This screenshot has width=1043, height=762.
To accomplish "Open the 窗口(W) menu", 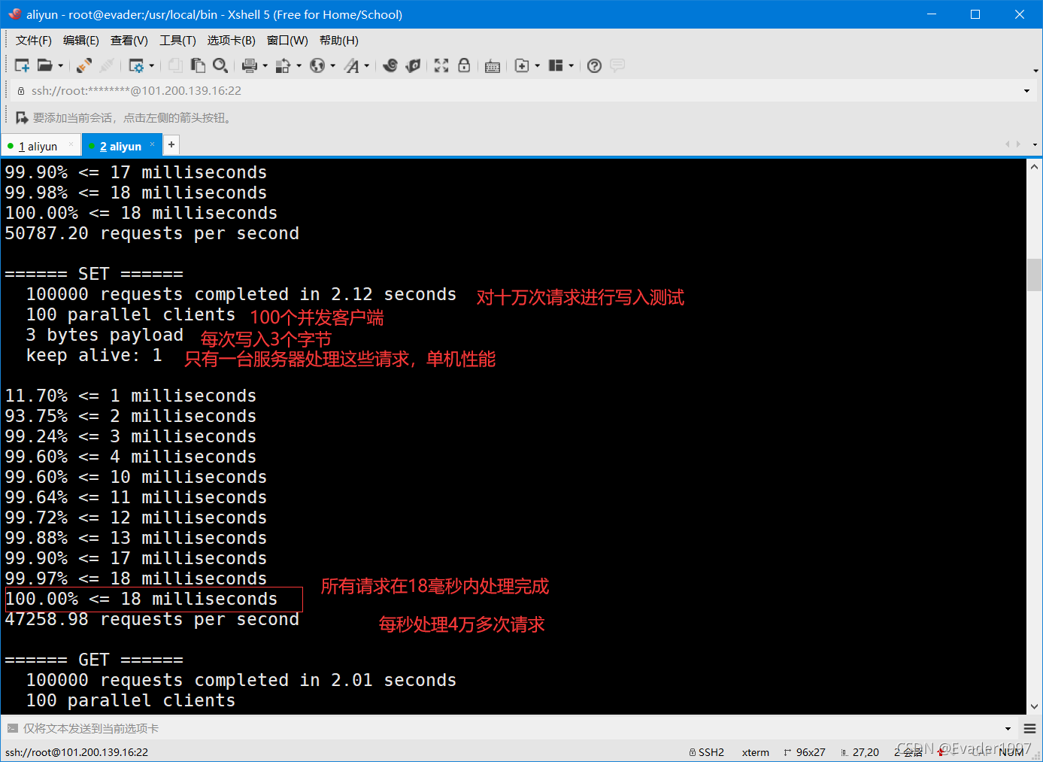I will (x=287, y=41).
